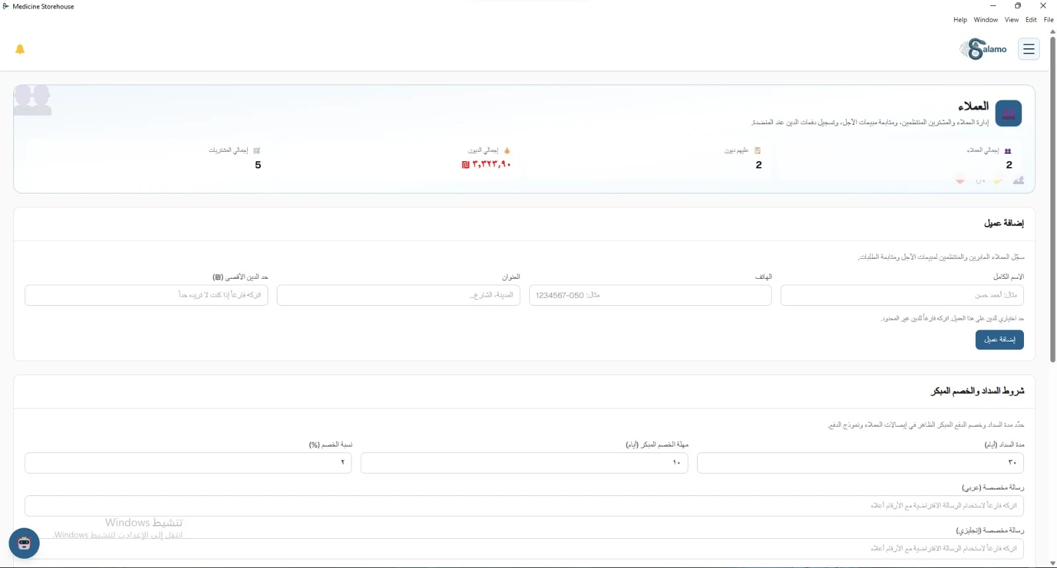
Task: Click the vertical scrollbar thumb
Action: point(1052,198)
